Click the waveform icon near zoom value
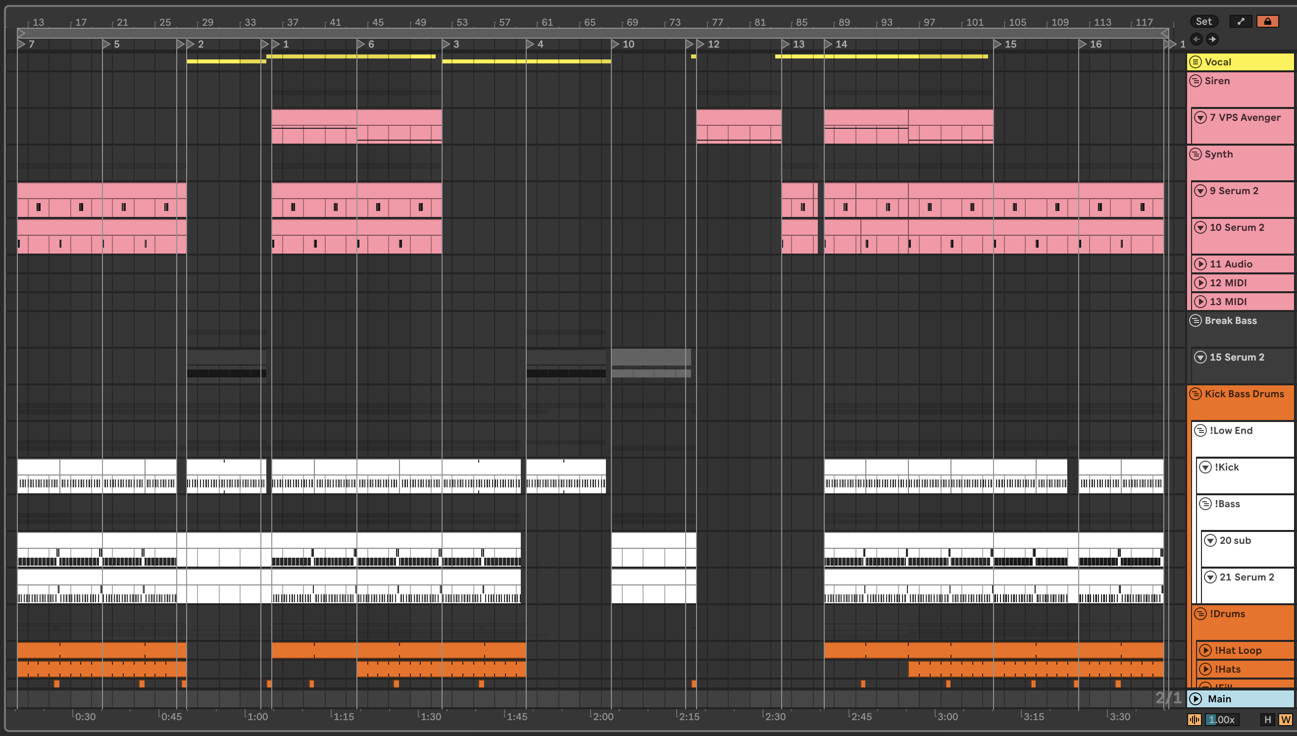 coord(1194,719)
